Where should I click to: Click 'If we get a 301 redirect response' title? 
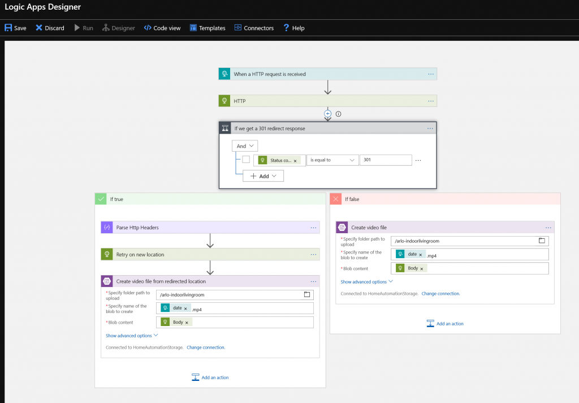tap(270, 128)
